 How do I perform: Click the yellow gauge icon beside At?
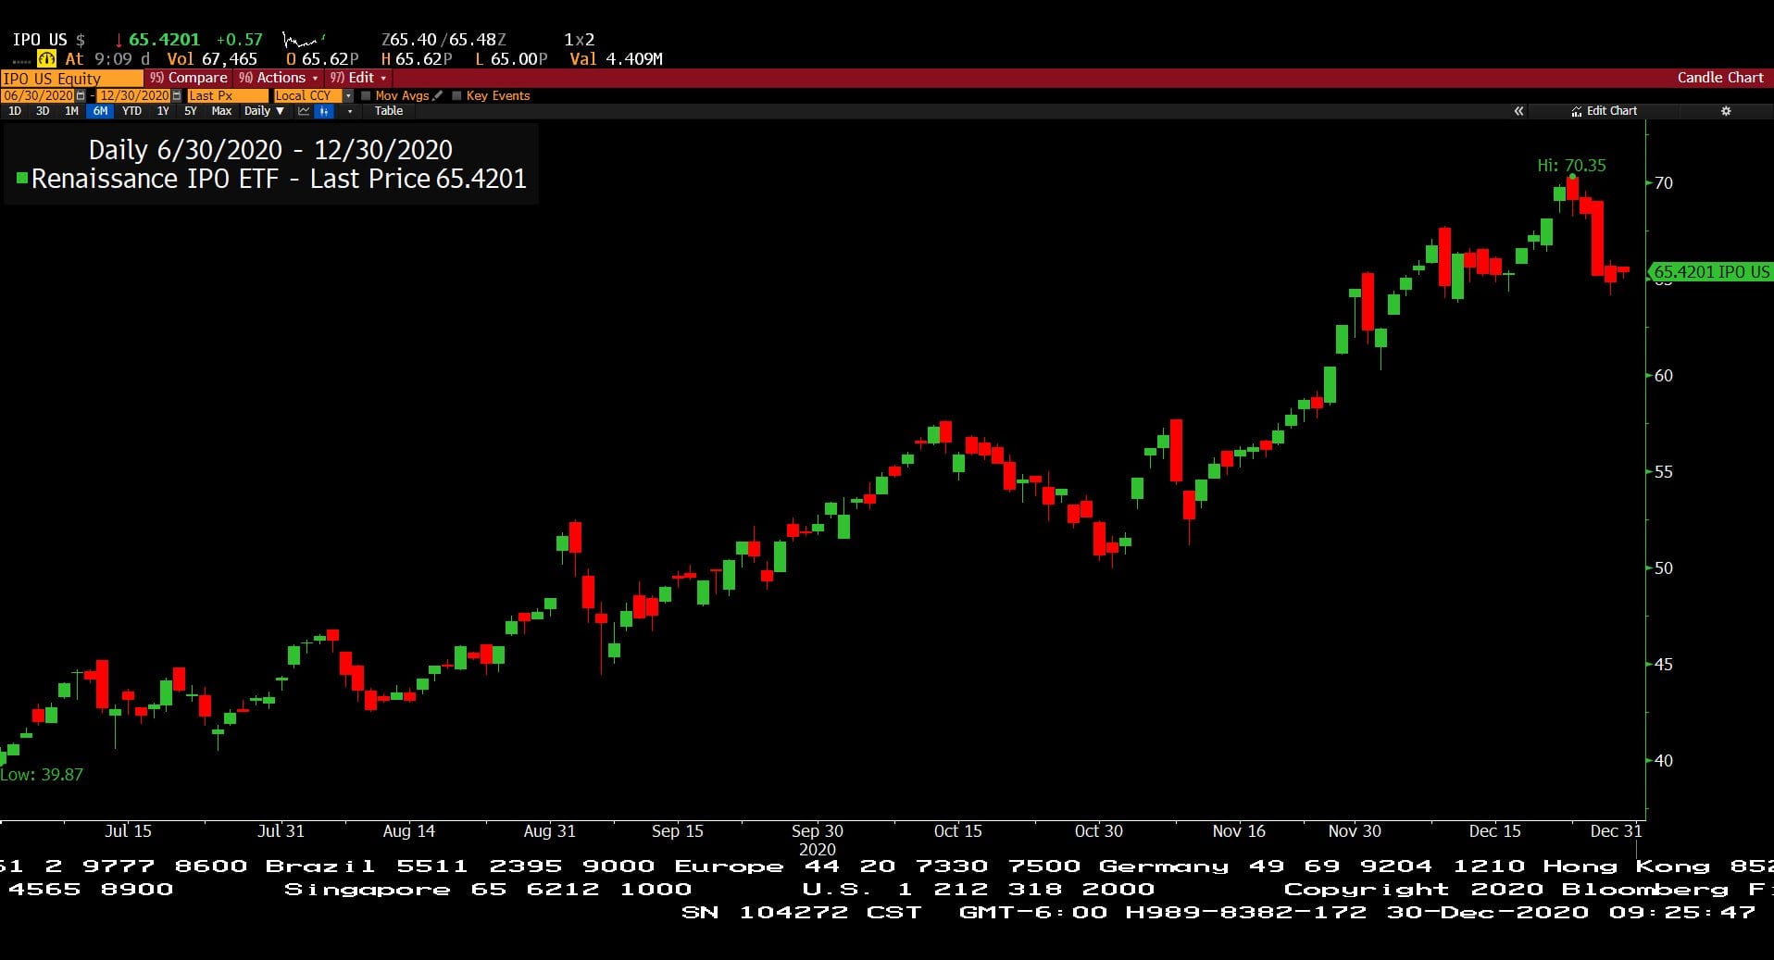pos(46,58)
